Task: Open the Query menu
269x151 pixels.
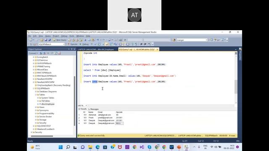Action: click(48, 36)
